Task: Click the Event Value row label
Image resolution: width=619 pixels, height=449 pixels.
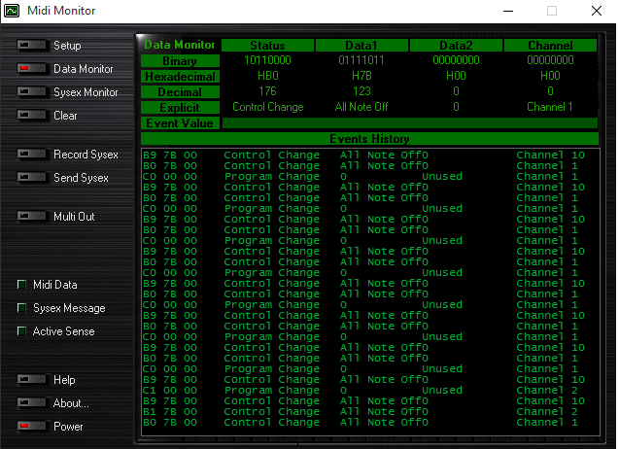Action: (x=180, y=123)
